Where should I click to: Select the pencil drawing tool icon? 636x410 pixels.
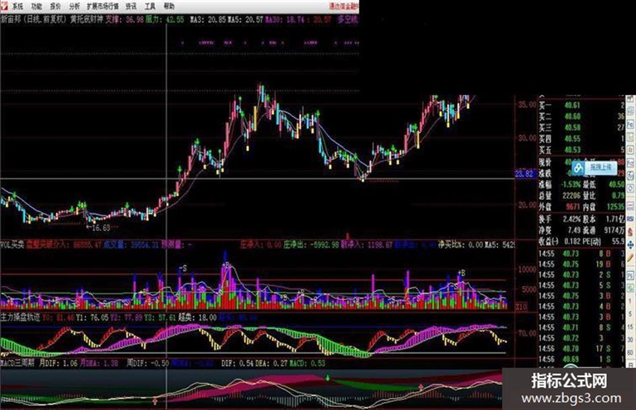coord(630,257)
